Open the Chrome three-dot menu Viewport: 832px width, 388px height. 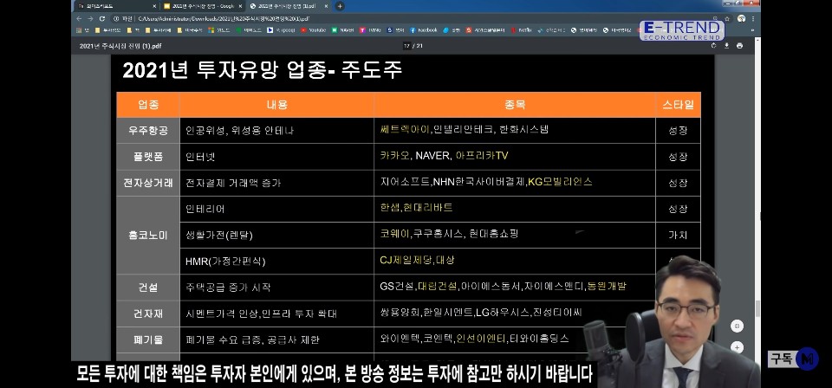(753, 18)
